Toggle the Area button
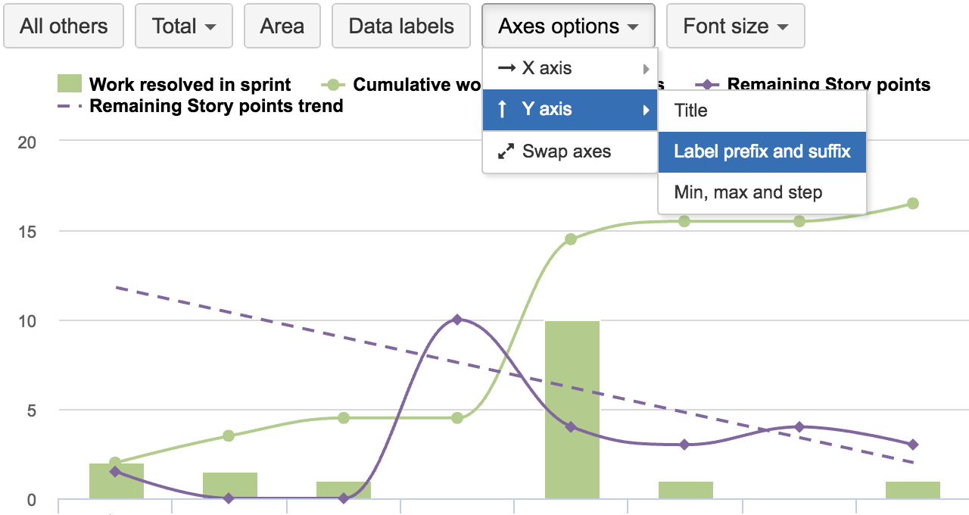Screen dimensions: 969x515 [282, 27]
